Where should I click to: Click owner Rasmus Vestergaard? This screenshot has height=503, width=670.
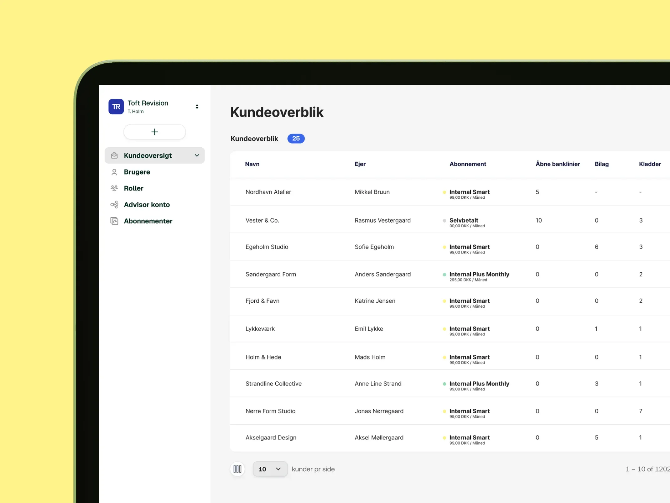(382, 220)
